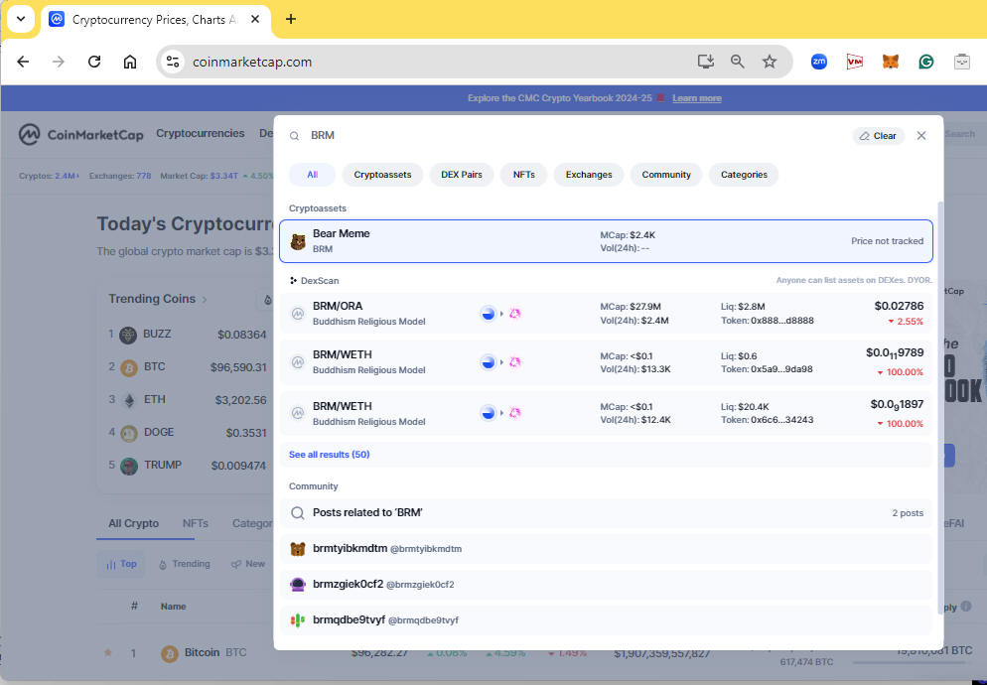Switch to the Exchanges filter
This screenshot has height=685, width=987.
click(589, 175)
